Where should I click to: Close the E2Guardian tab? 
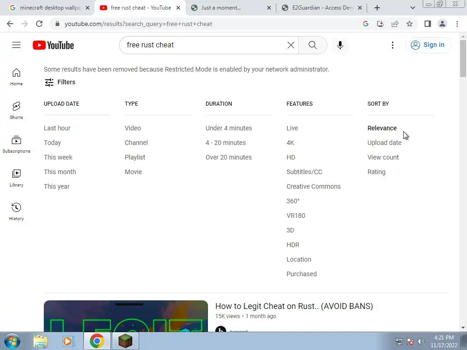coord(360,8)
